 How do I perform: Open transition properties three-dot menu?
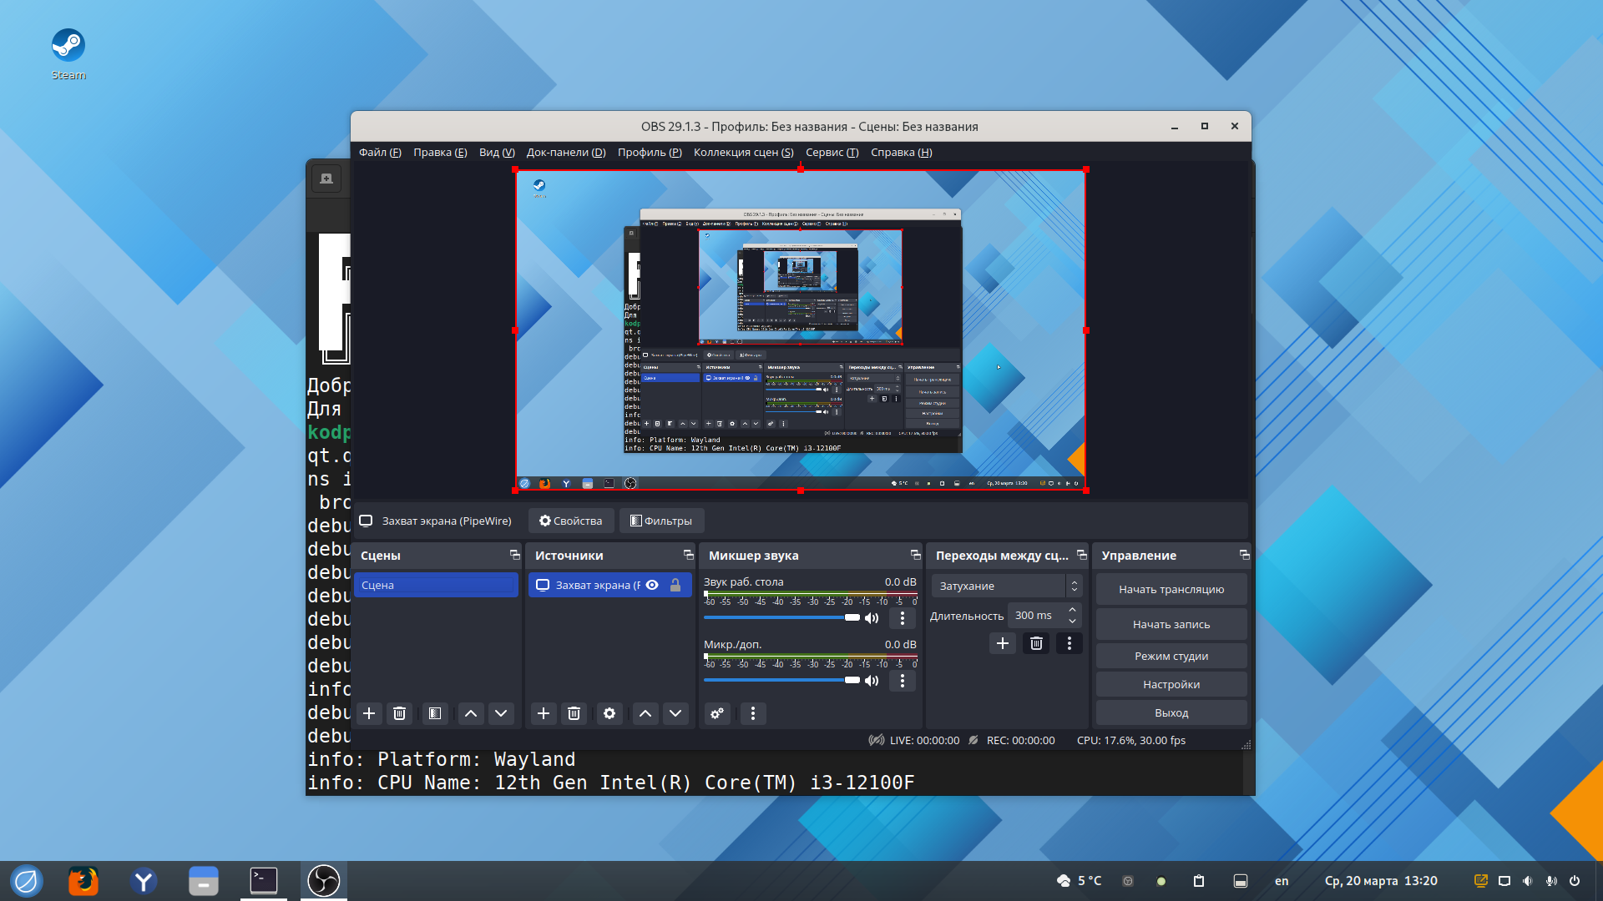tap(1070, 643)
